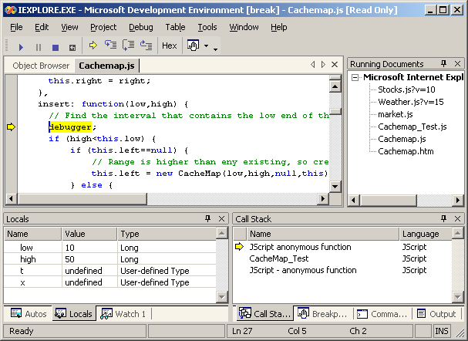Pin the Running Documents panel
Viewport: 468px width, 341px height.
coord(444,63)
